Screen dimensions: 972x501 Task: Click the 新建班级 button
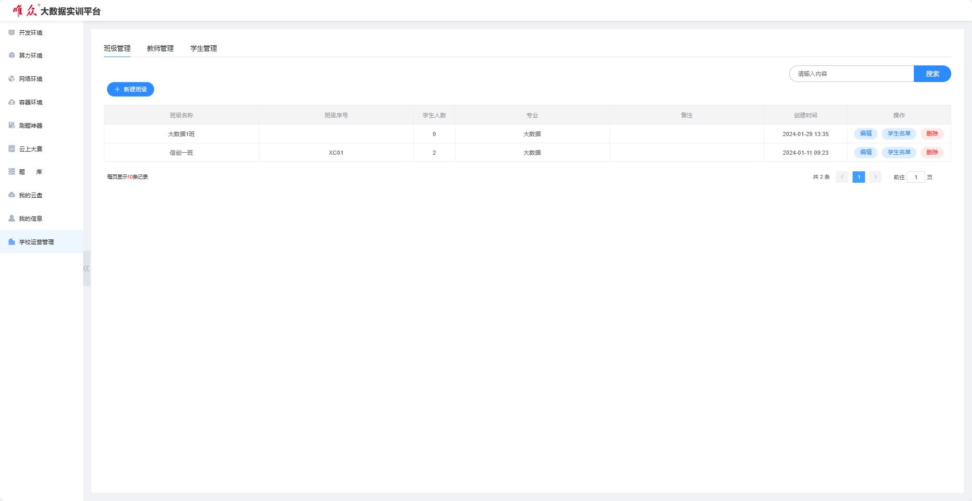pos(130,89)
